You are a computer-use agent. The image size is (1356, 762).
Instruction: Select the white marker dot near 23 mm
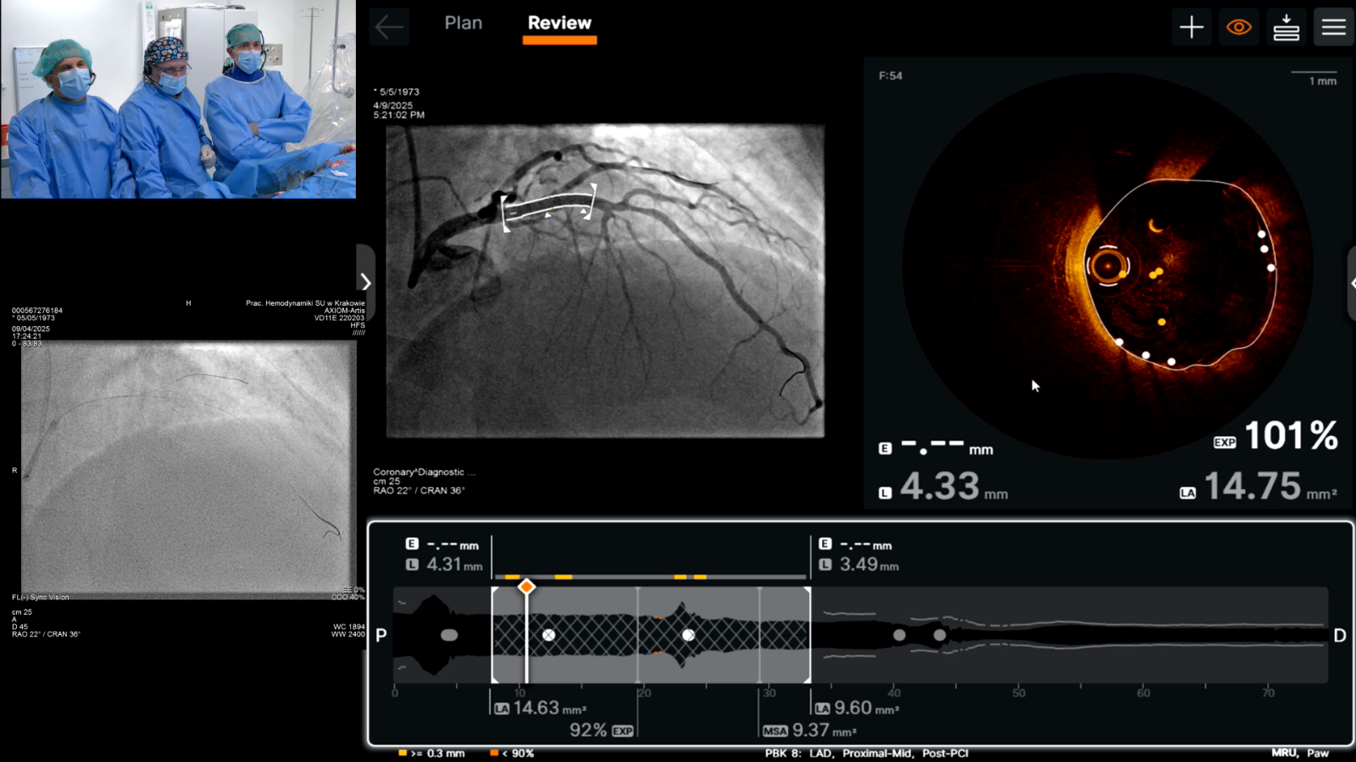pyautogui.click(x=688, y=635)
